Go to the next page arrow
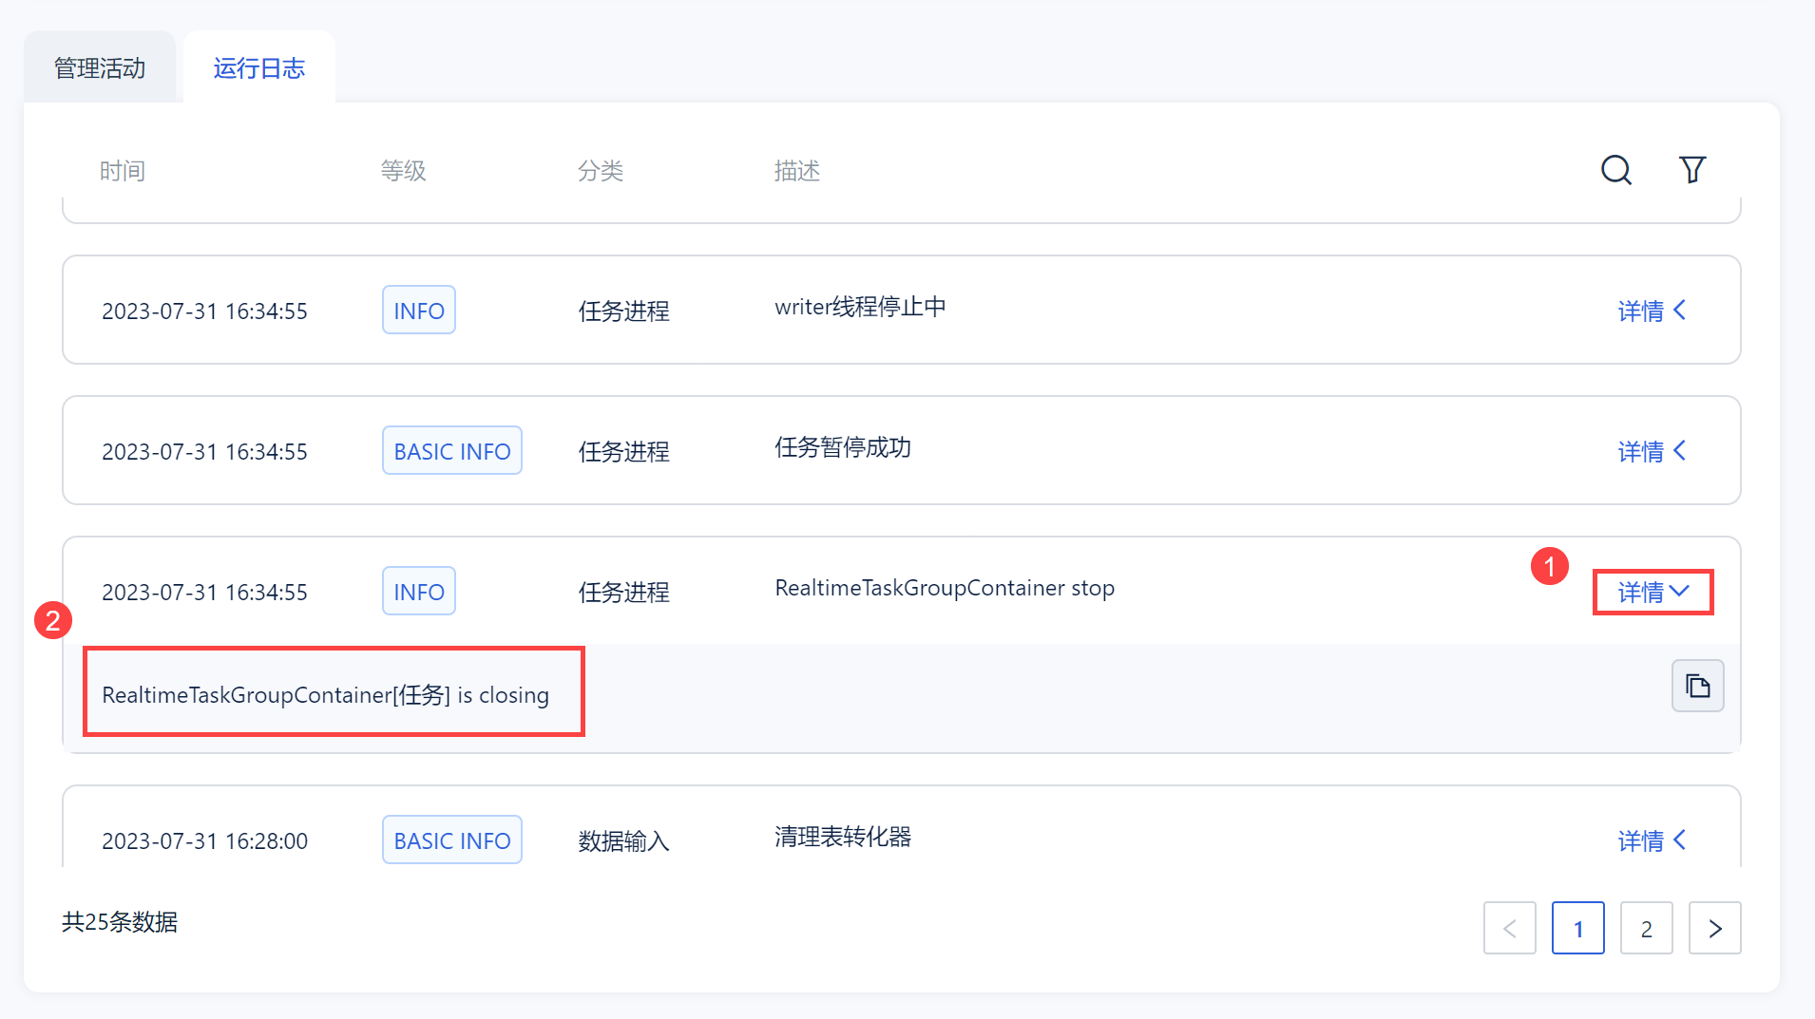 click(1714, 928)
